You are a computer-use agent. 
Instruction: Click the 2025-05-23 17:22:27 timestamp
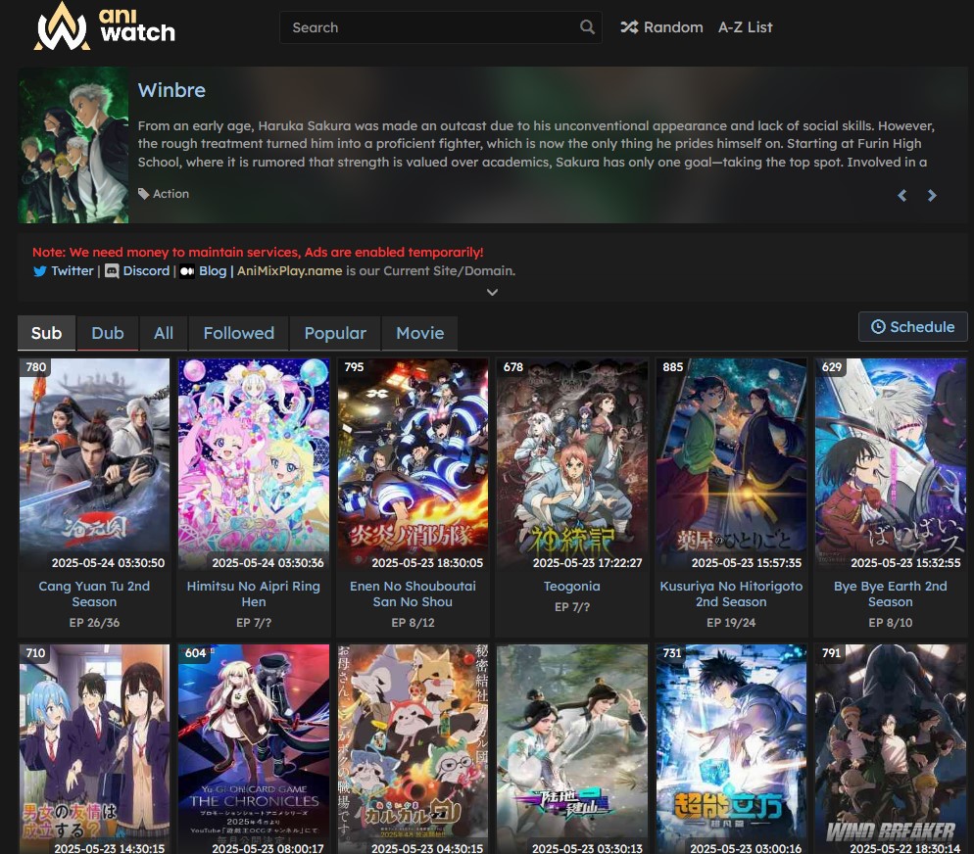point(587,563)
